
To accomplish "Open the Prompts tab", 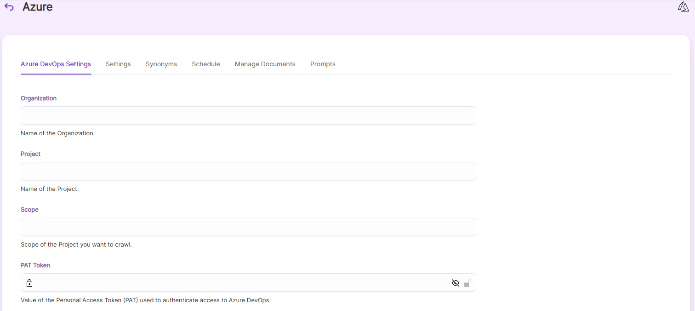I will (323, 64).
